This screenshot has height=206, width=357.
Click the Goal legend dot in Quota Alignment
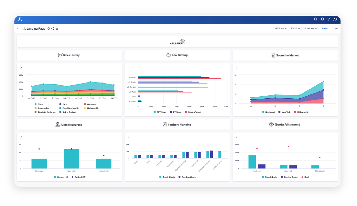[302, 177]
